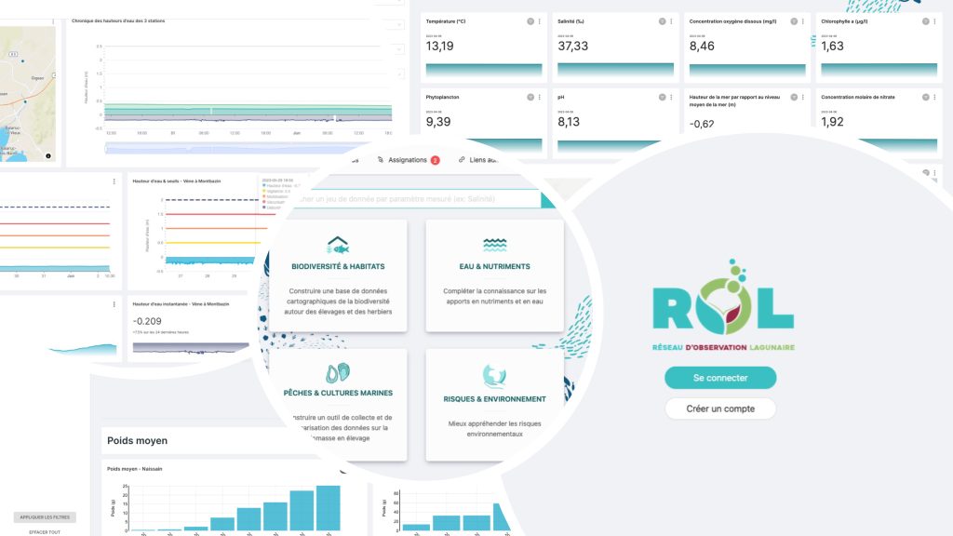
Task: Open kebab menu on Hauteur de la mer card
Action: coord(803,97)
